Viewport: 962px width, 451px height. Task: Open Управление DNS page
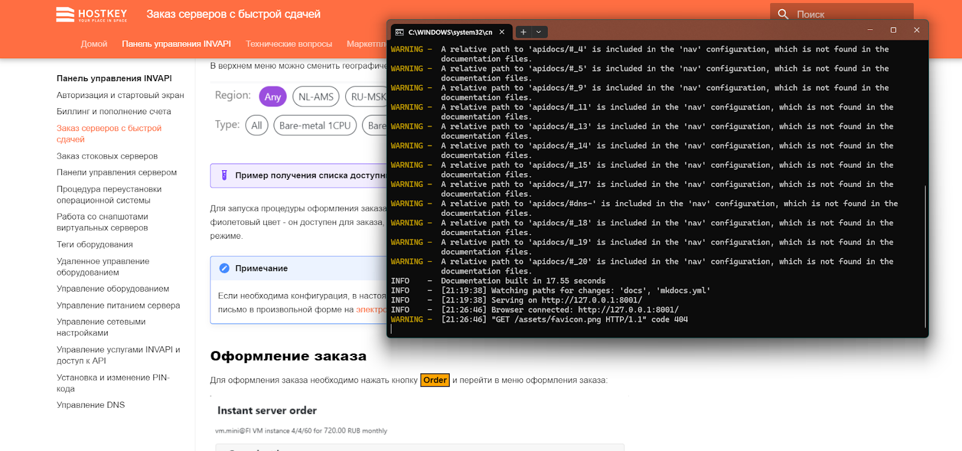91,405
